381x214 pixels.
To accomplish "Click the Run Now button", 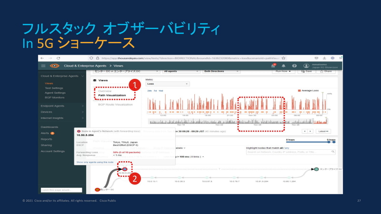I will pos(283,71).
